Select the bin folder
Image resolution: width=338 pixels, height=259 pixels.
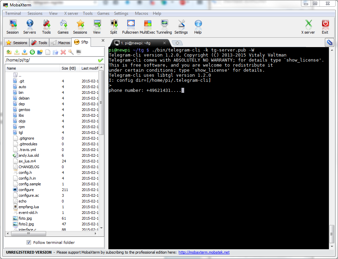[21, 92]
